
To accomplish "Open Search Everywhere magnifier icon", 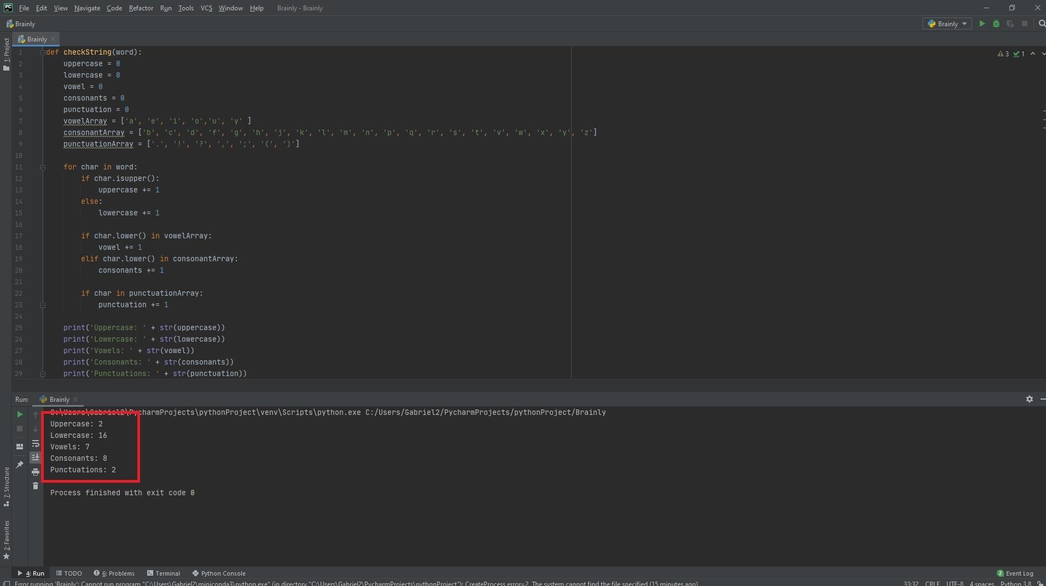I will point(1042,24).
